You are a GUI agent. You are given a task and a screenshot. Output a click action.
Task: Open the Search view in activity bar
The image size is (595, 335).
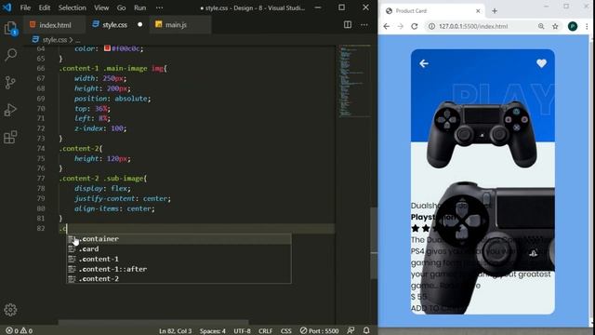(x=10, y=55)
